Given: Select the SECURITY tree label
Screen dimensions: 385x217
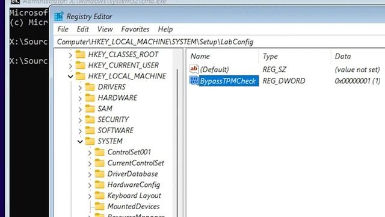Looking at the screenshot, I should click(x=113, y=119).
